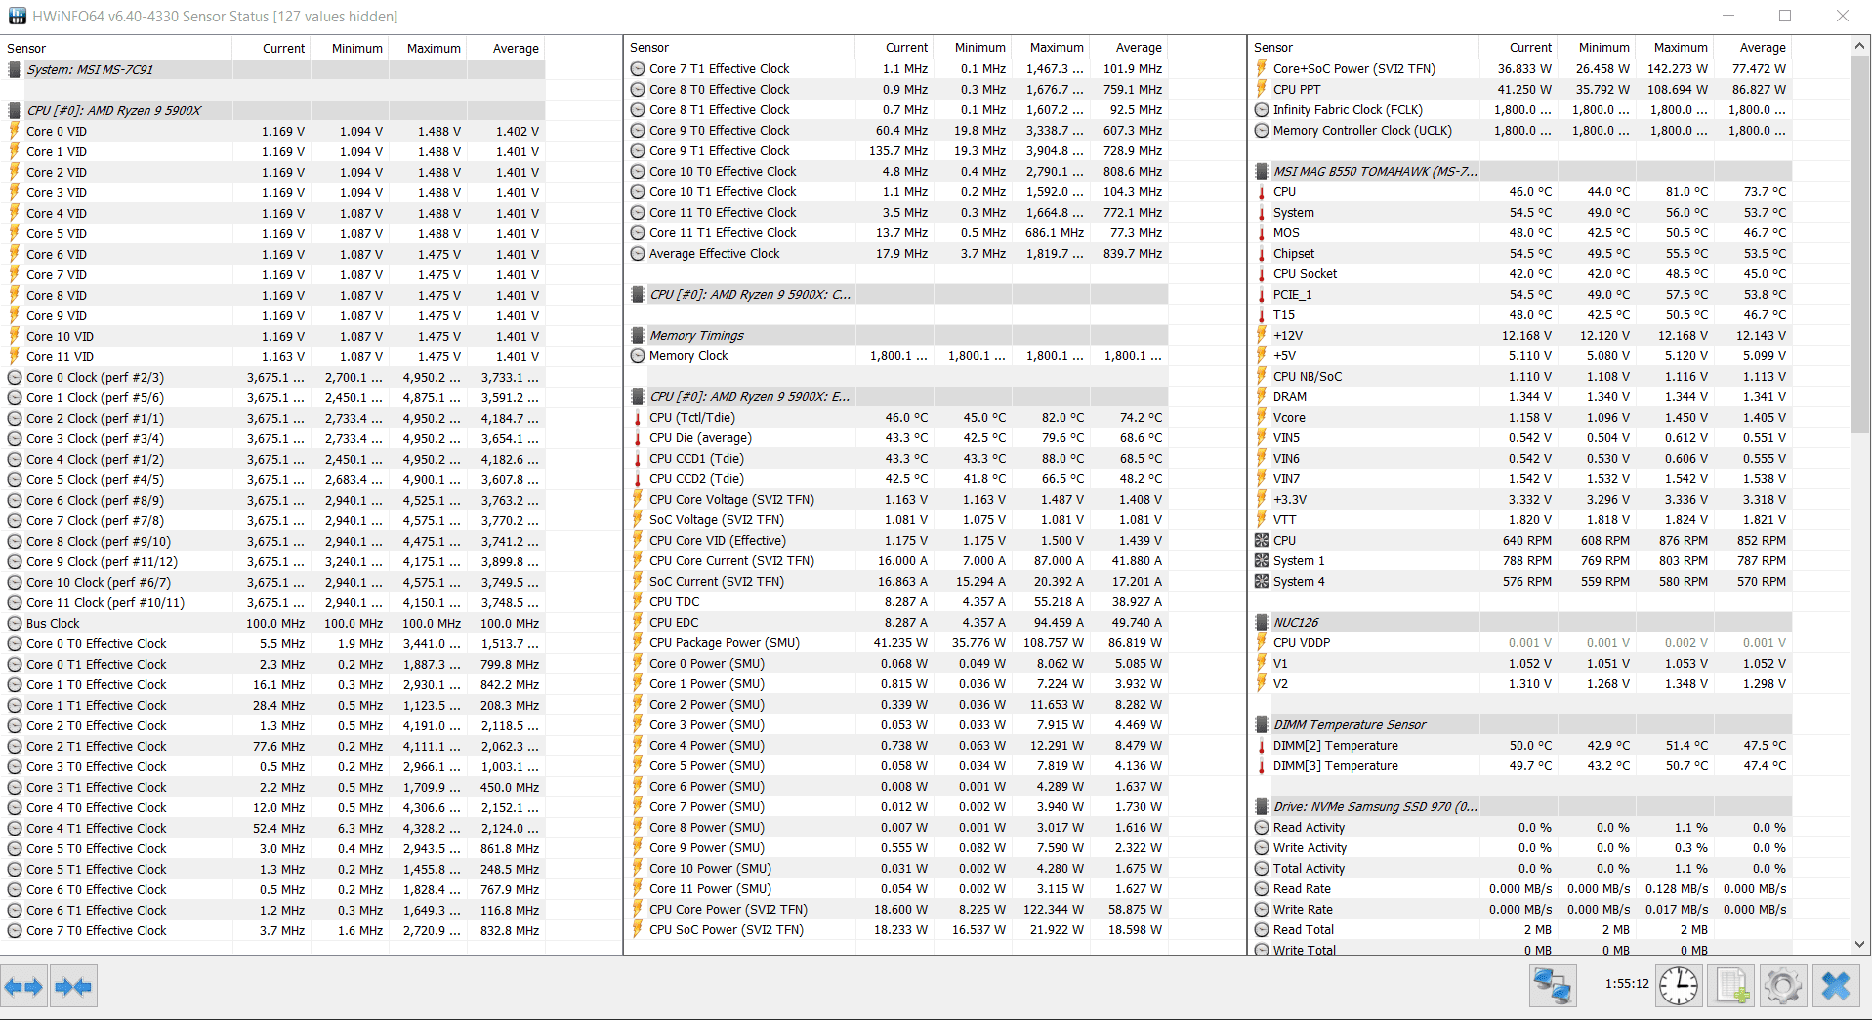The image size is (1872, 1020).
Task: Click the vertical scrollbar thumb
Action: [1860, 244]
